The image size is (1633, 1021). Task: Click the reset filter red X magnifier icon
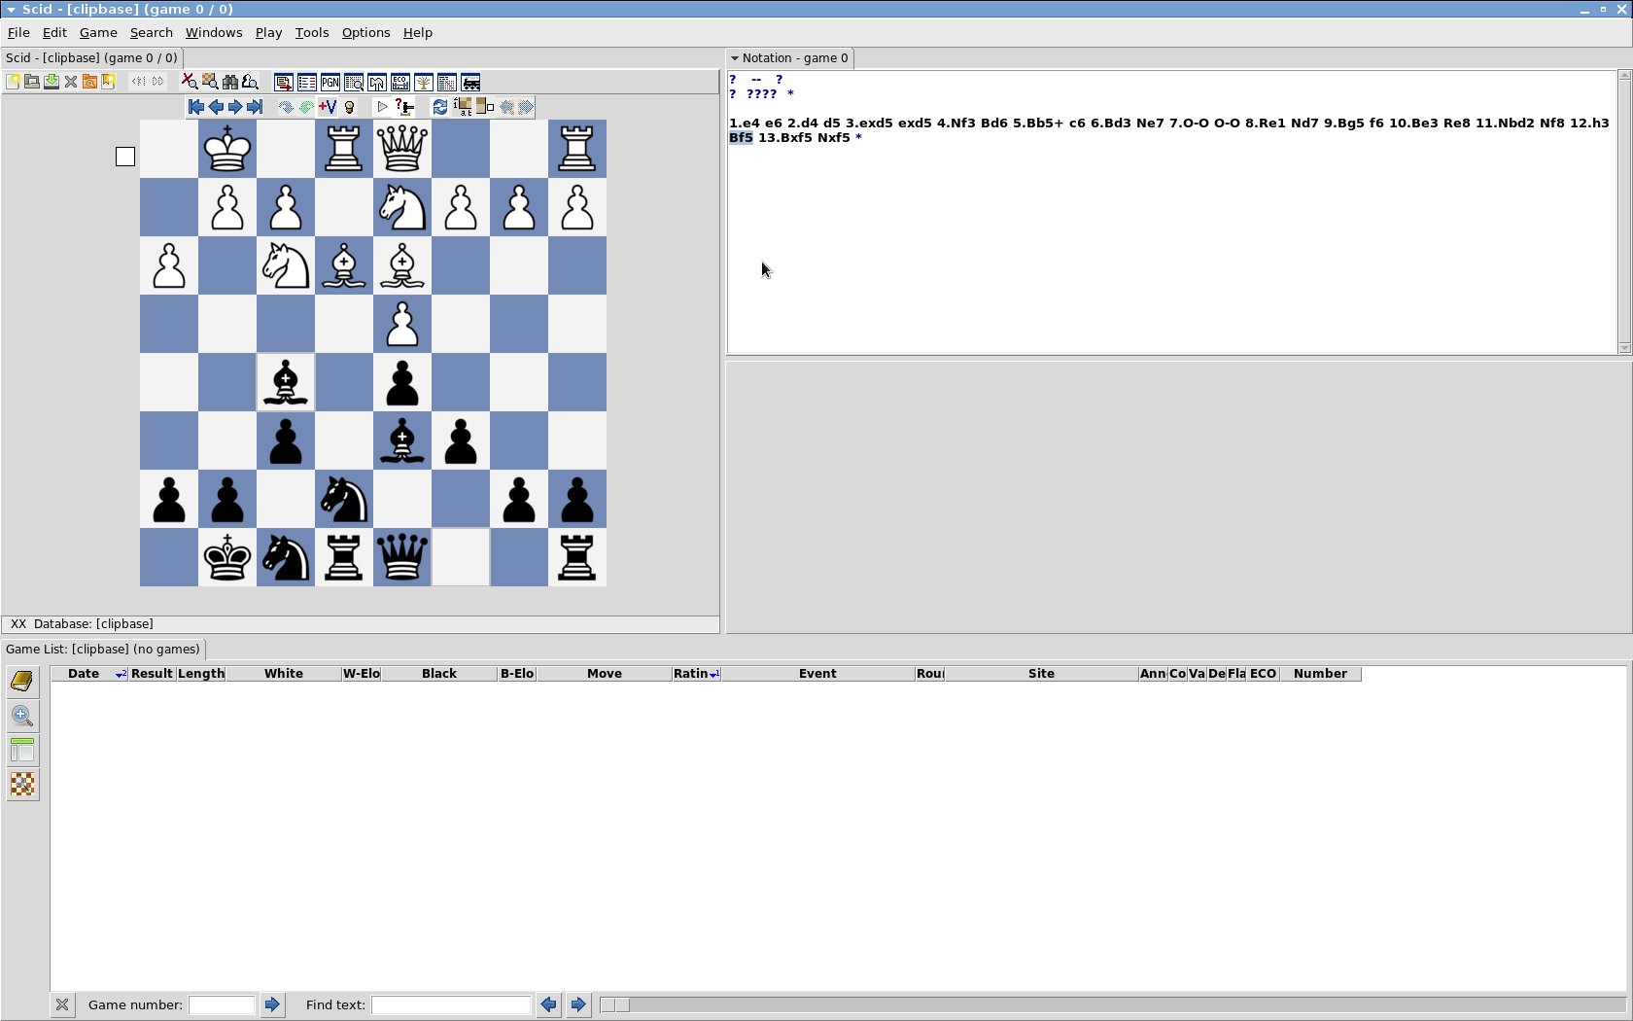tap(190, 82)
